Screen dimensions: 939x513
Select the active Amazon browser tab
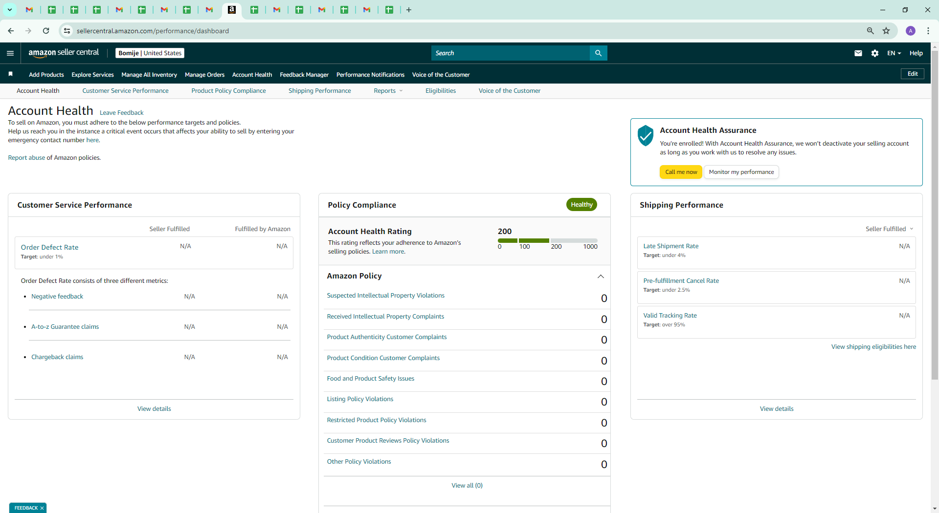232,10
